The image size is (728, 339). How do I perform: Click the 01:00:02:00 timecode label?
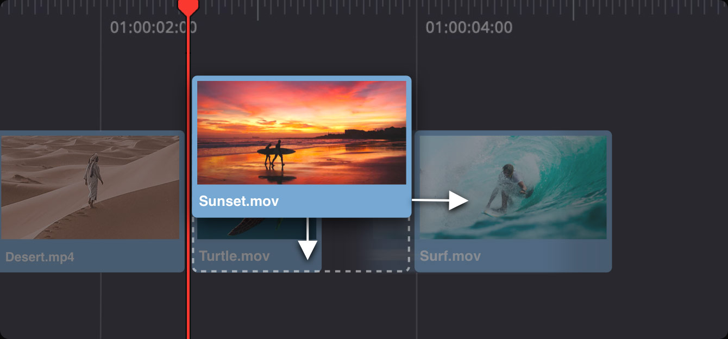click(x=153, y=27)
